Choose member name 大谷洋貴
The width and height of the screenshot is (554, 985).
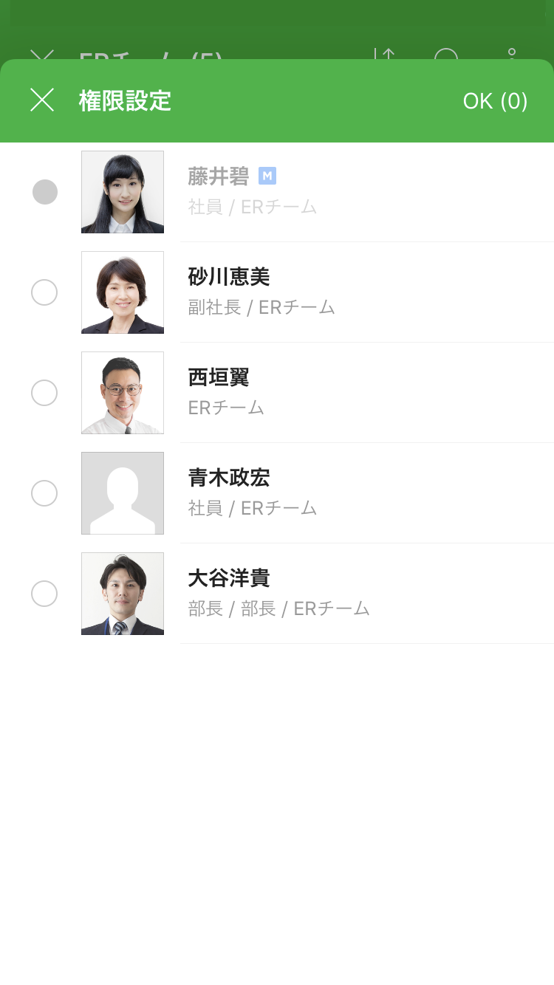click(229, 578)
